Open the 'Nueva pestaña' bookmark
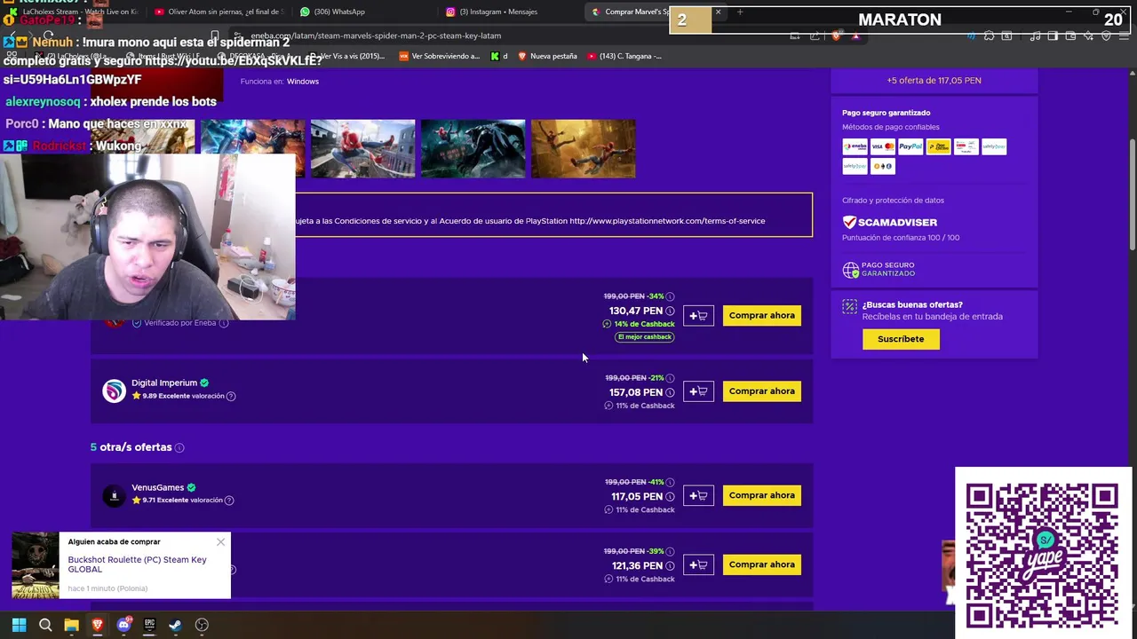Image resolution: width=1137 pixels, height=639 pixels. click(547, 56)
